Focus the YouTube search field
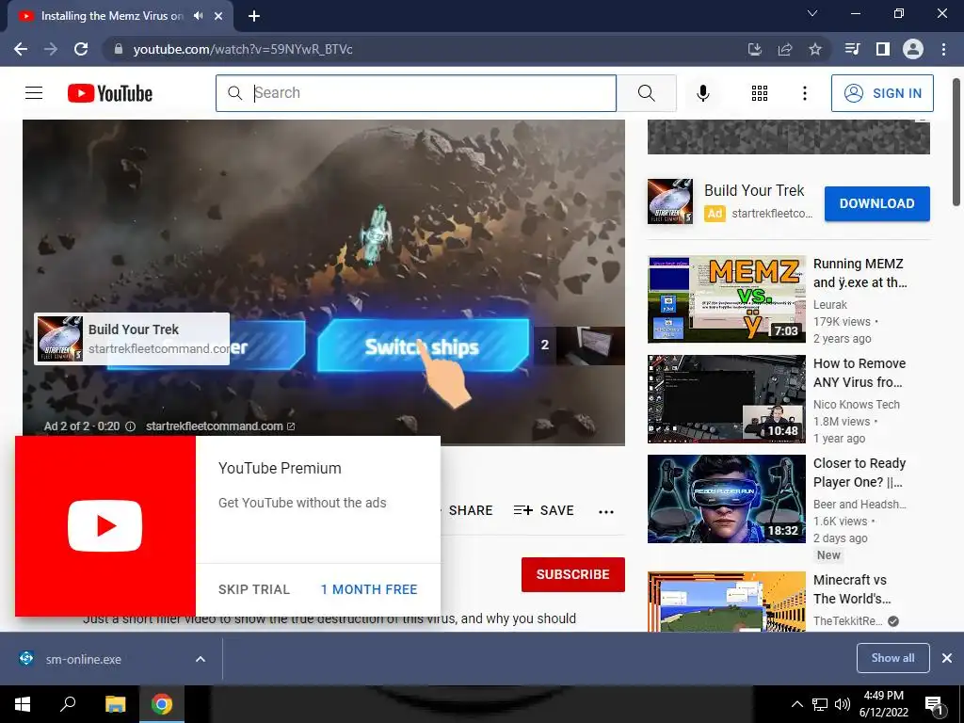This screenshot has height=723, width=964. [x=415, y=93]
